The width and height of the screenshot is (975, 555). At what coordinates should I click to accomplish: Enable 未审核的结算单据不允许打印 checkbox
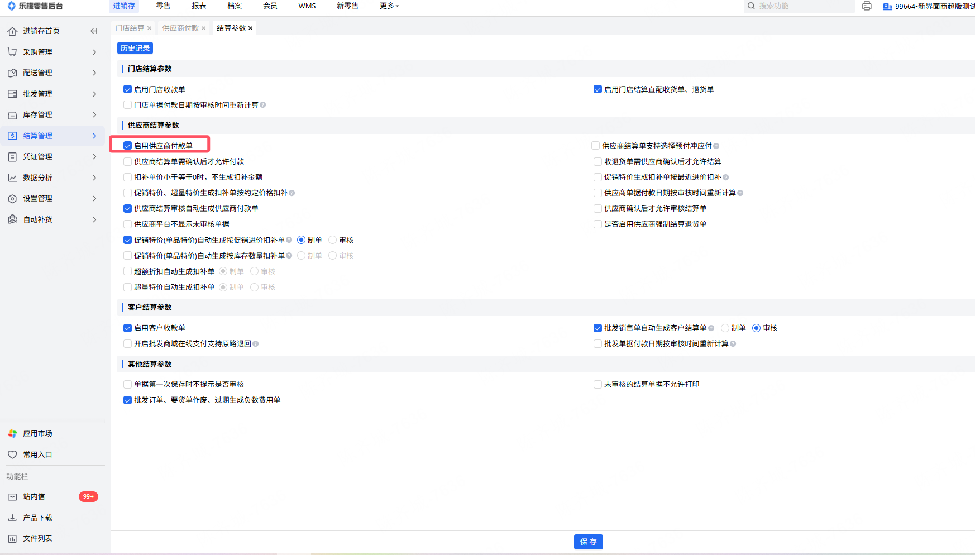coord(598,385)
